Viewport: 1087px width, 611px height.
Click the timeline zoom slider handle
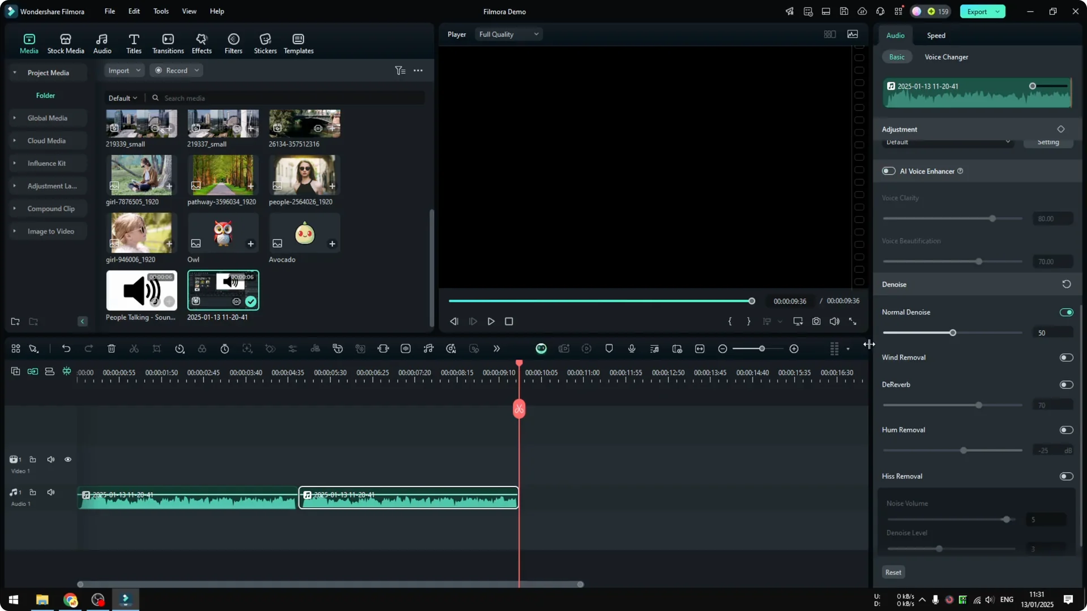(x=762, y=349)
